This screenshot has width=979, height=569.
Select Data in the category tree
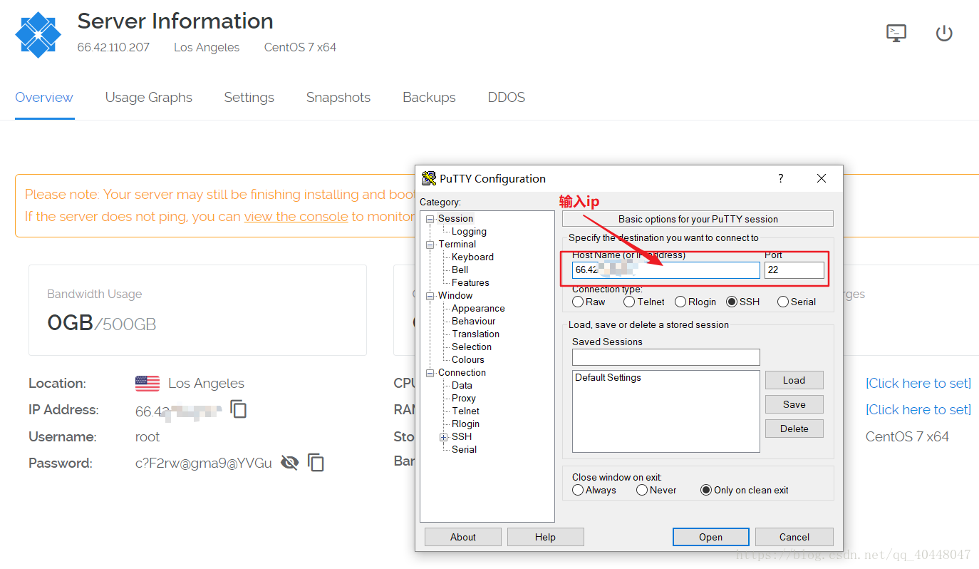pos(462,386)
